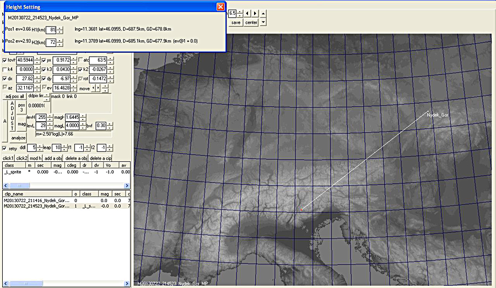
Task: Enable the k4 checkbox
Action: pos(4,69)
